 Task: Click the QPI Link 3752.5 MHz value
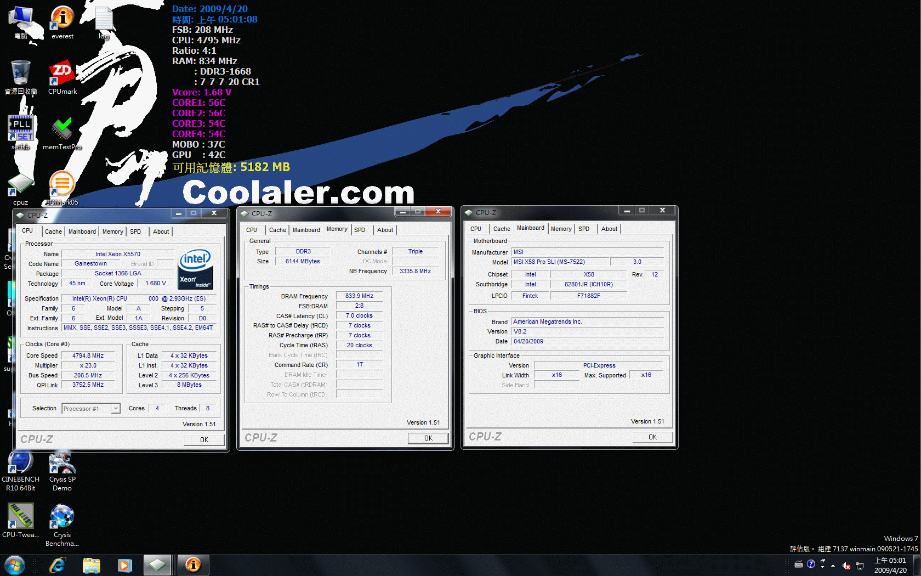[x=88, y=385]
